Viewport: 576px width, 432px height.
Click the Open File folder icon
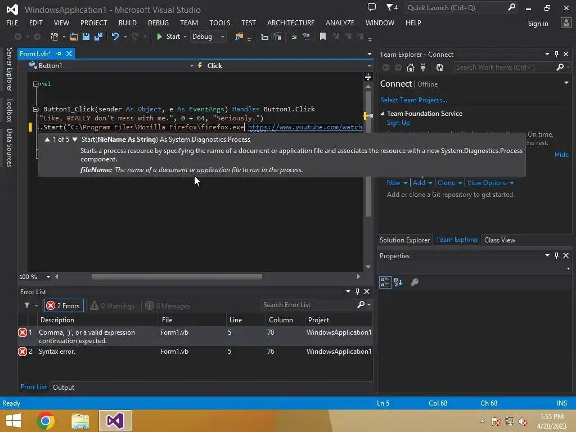pyautogui.click(x=74, y=37)
